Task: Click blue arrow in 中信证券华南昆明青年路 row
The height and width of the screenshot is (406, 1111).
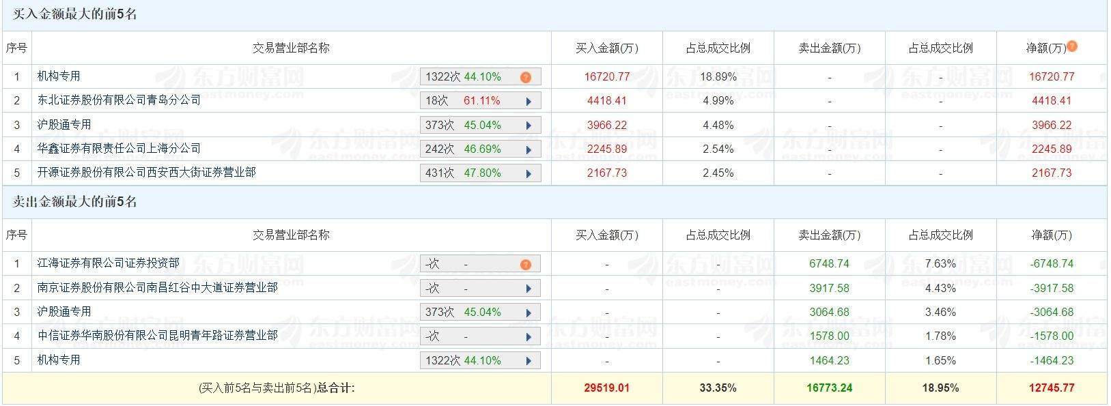Action: (529, 336)
